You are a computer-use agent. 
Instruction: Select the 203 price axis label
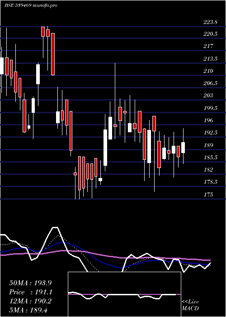point(208,95)
